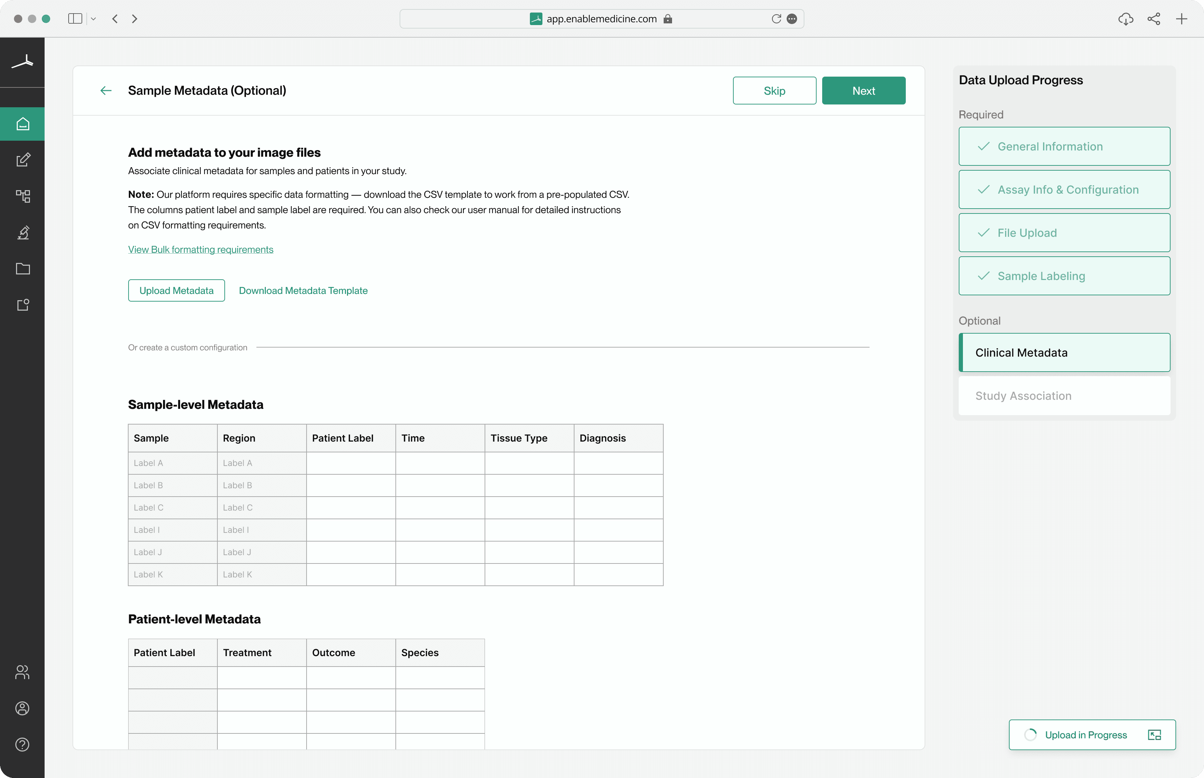Click first empty Treatment cell in patient table
The width and height of the screenshot is (1204, 778).
point(262,677)
